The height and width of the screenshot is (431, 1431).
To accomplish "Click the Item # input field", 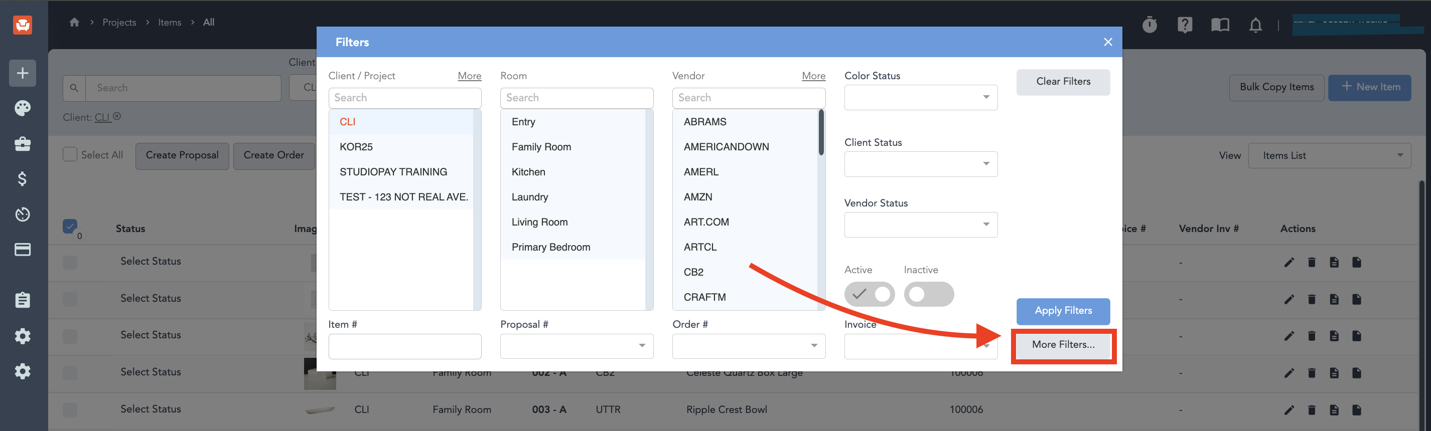I will pos(405,346).
